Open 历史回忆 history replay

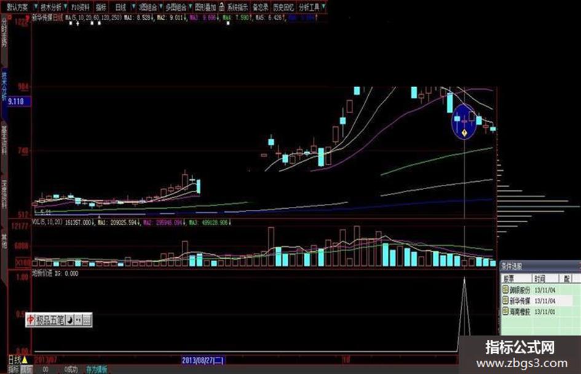pos(283,7)
